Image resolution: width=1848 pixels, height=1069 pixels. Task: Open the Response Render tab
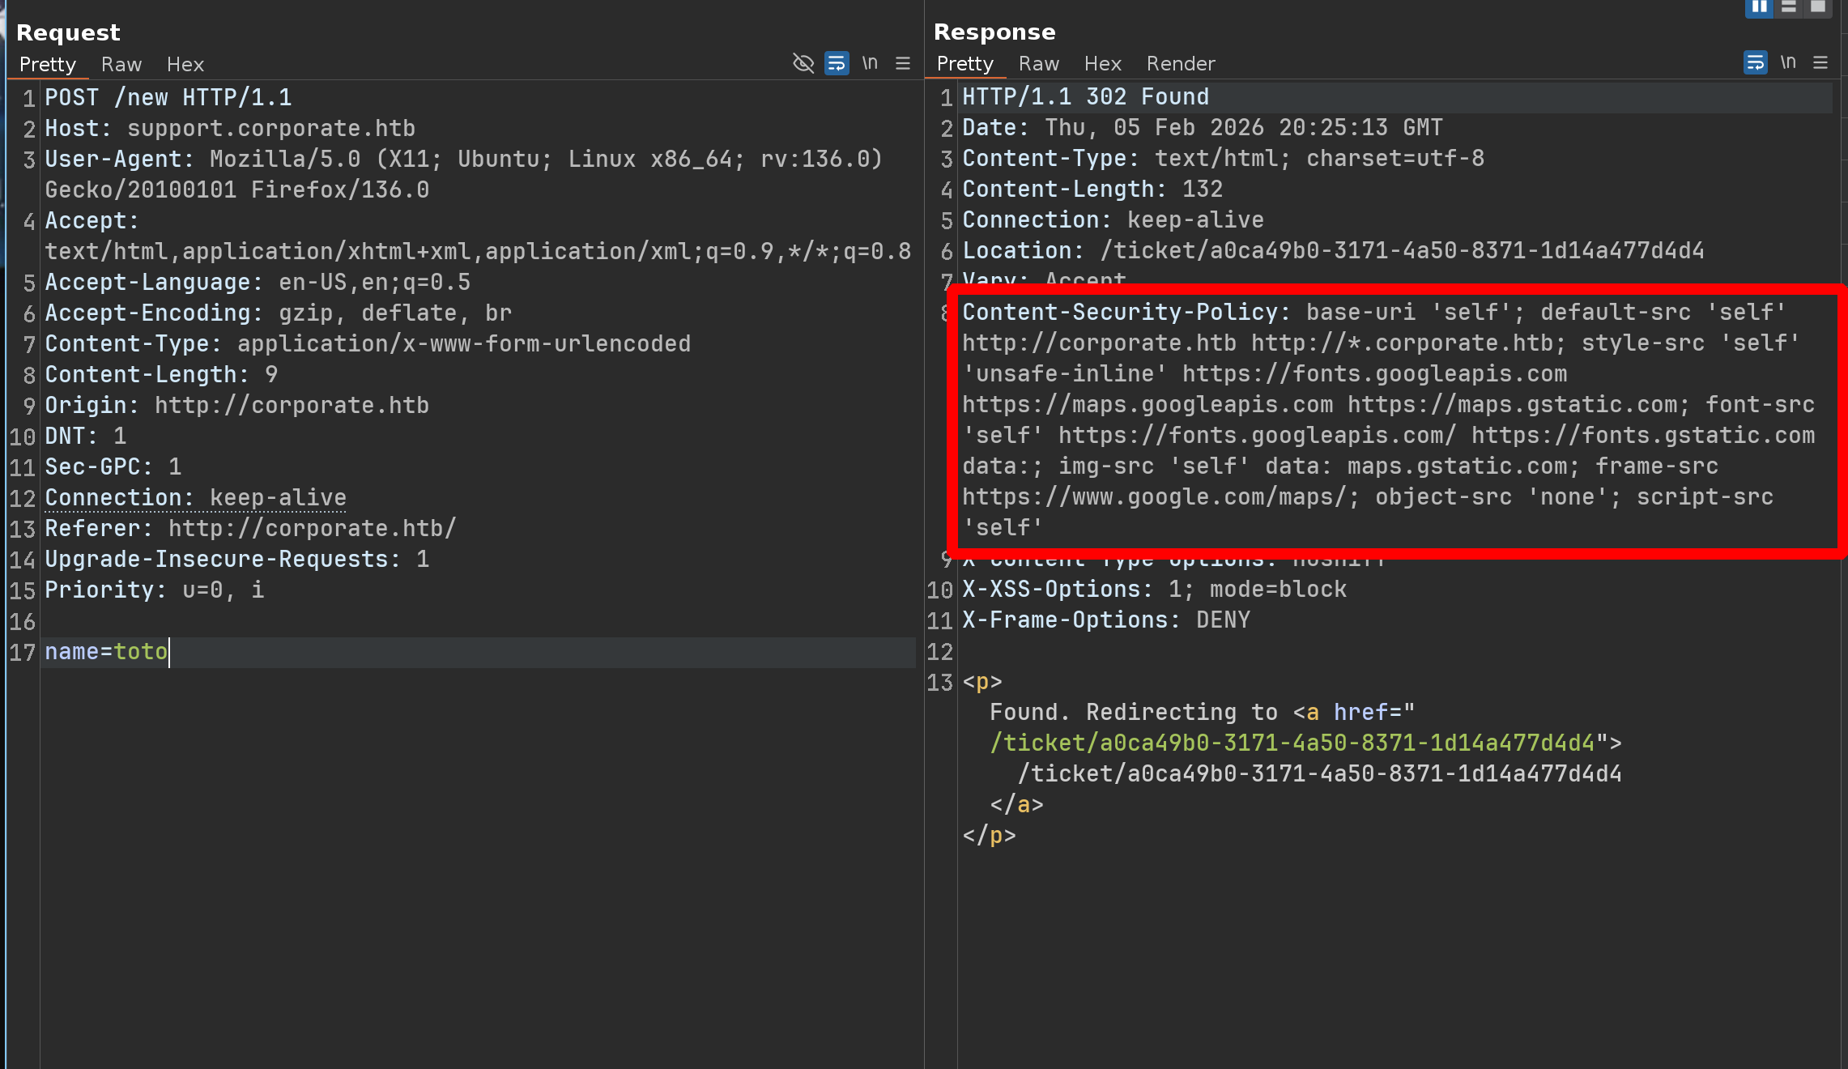pos(1180,63)
